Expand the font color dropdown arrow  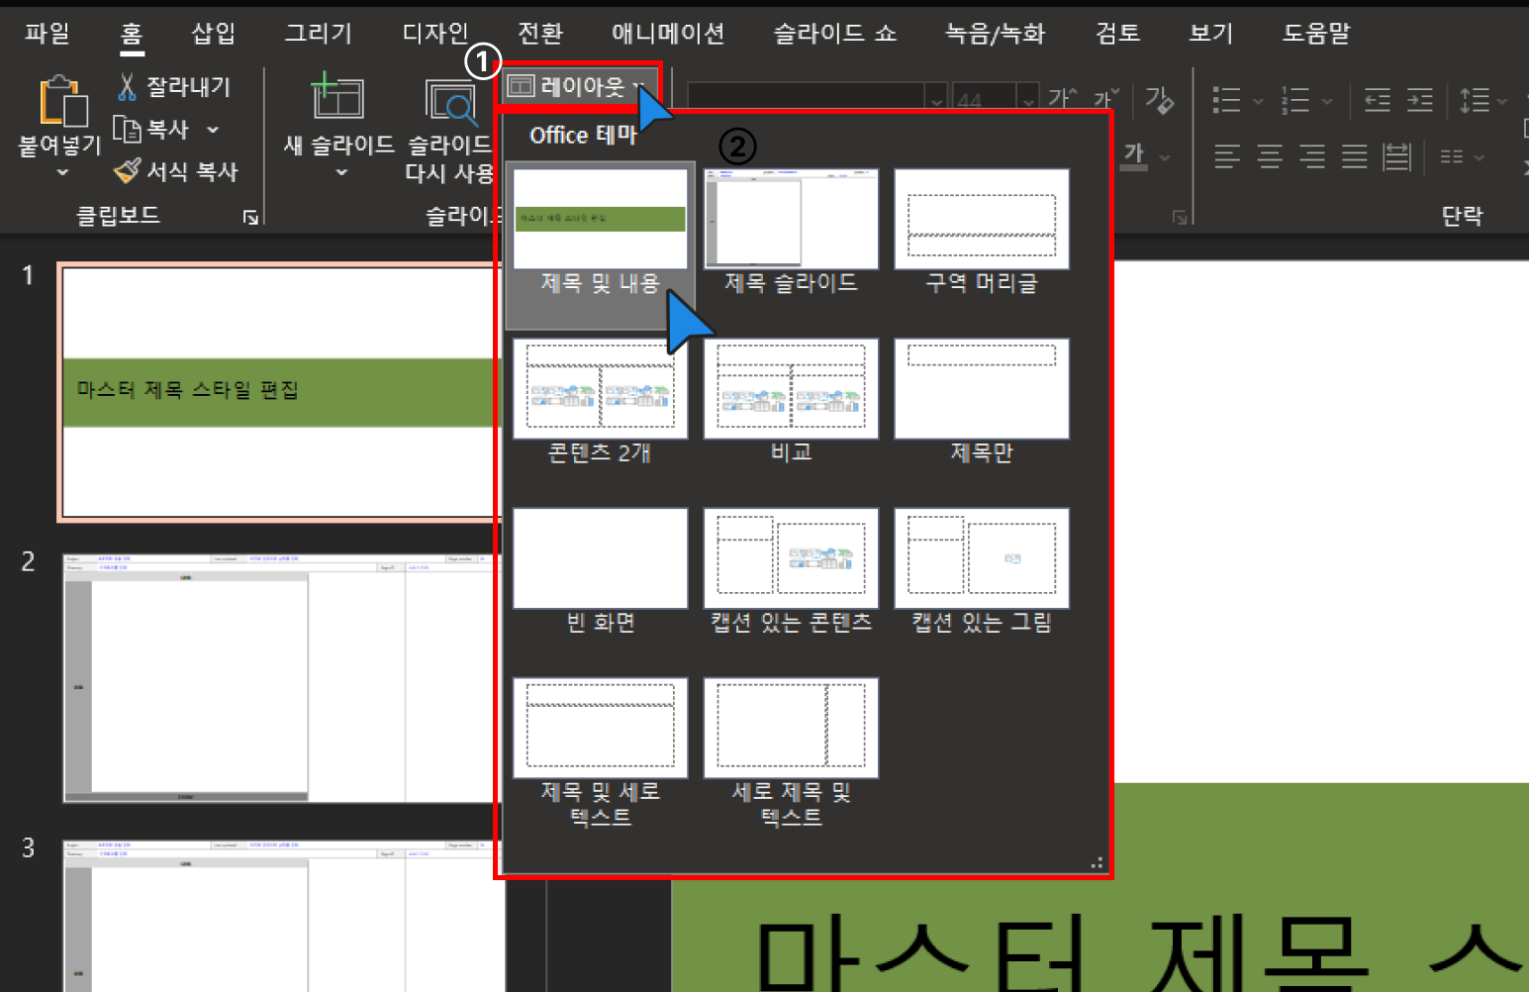click(1165, 157)
